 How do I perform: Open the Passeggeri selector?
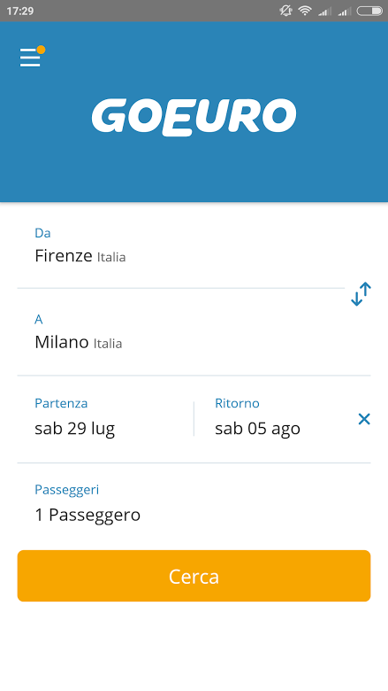194,504
